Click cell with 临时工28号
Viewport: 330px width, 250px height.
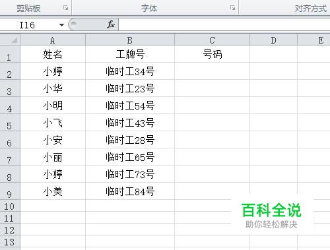130,140
